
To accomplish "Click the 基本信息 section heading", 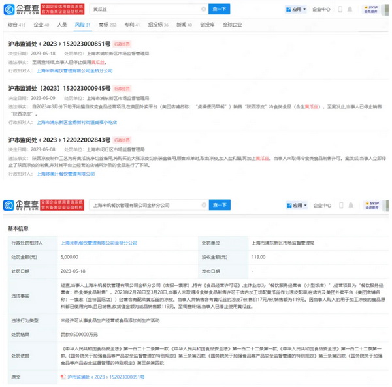I will pos(18,228).
